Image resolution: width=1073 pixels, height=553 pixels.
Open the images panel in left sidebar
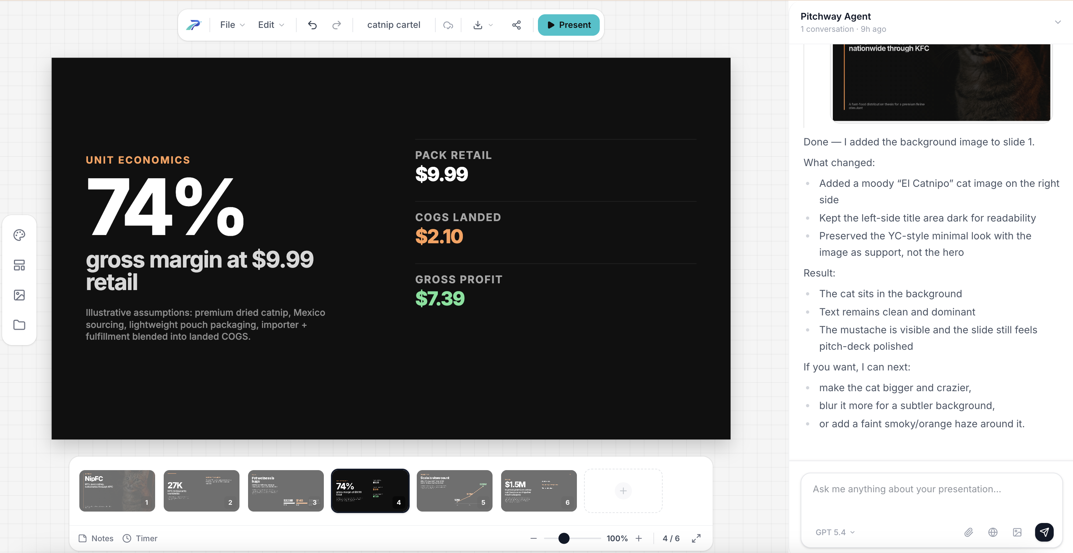point(19,295)
